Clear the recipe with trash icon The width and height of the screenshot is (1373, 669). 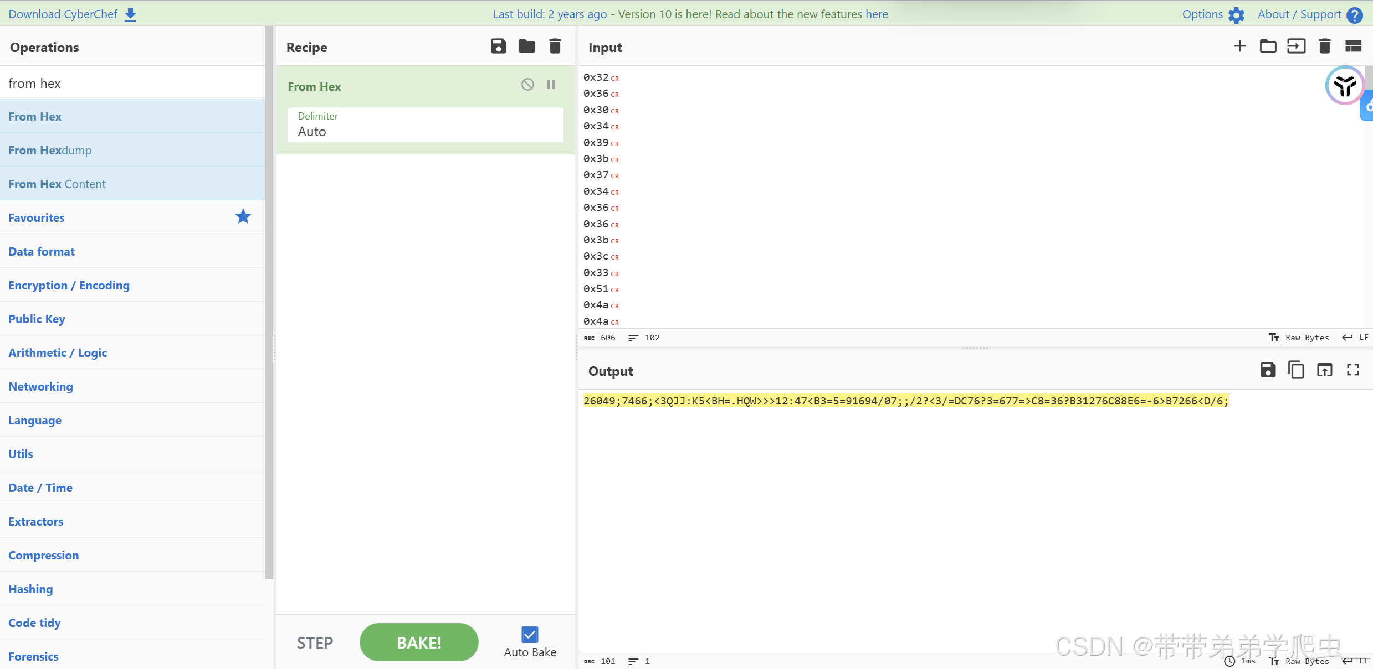pyautogui.click(x=555, y=46)
